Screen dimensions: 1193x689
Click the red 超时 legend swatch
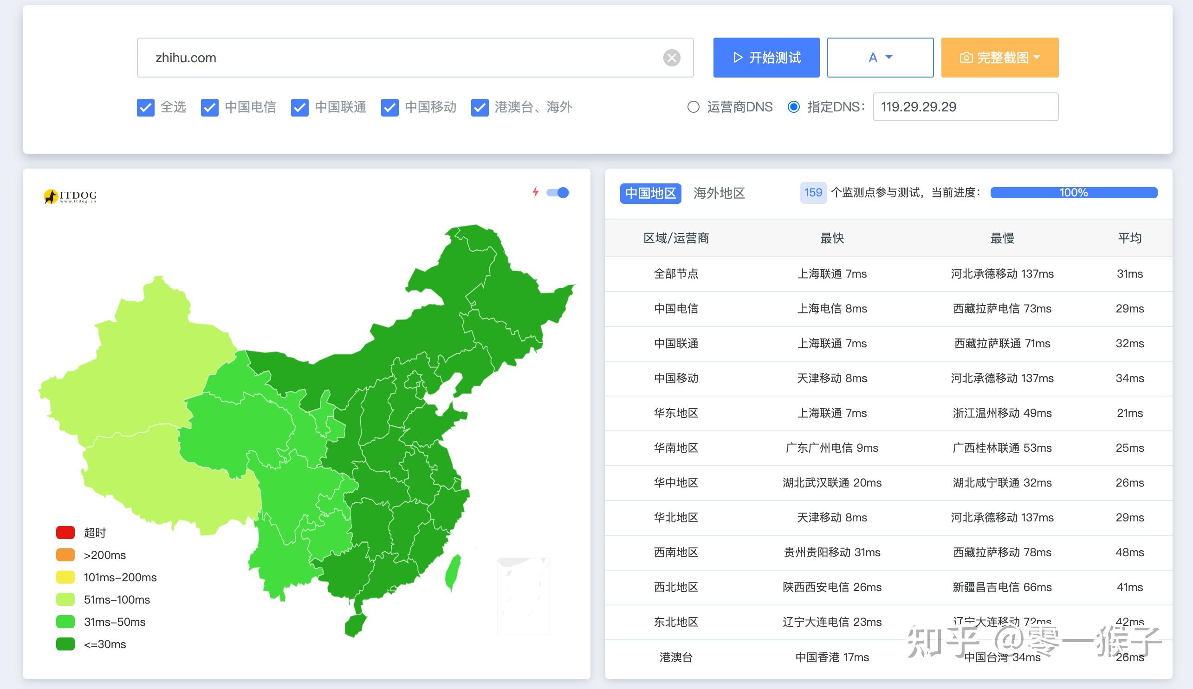(x=65, y=533)
